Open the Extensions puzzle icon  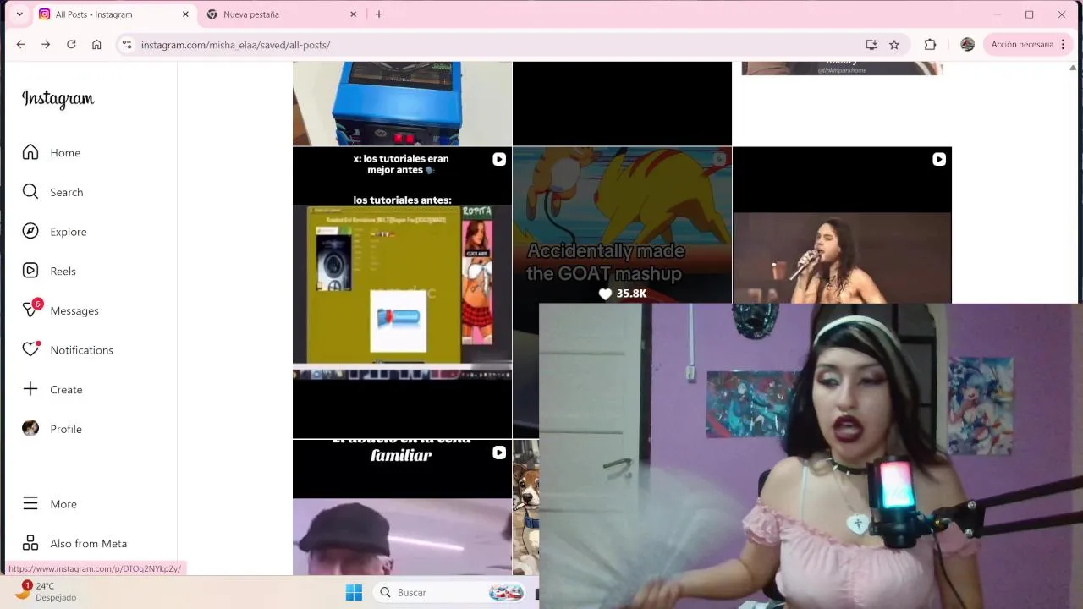click(930, 45)
